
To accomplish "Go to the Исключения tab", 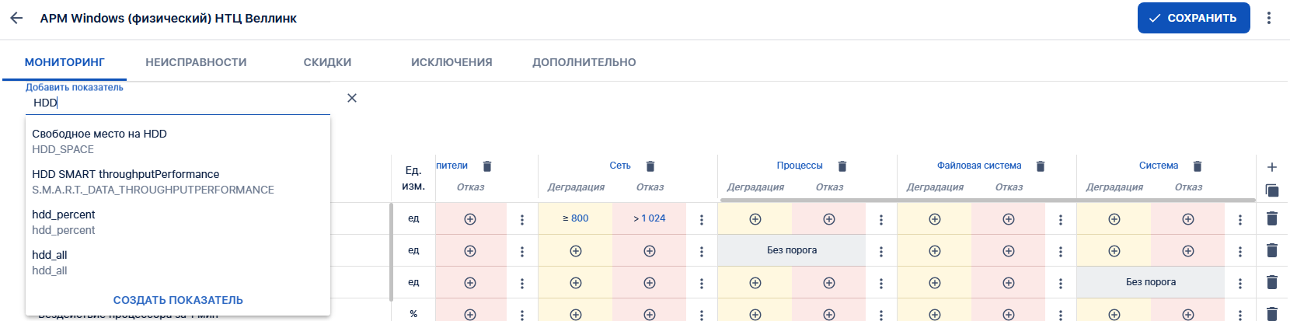I will point(451,62).
